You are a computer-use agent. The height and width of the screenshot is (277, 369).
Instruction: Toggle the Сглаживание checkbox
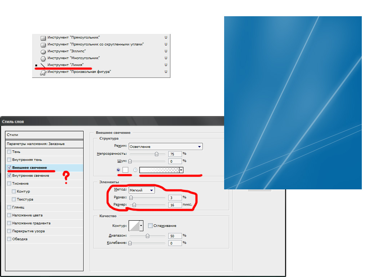point(150,226)
